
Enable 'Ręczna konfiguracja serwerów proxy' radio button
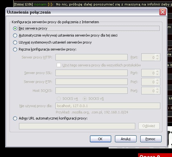click(x=15, y=49)
